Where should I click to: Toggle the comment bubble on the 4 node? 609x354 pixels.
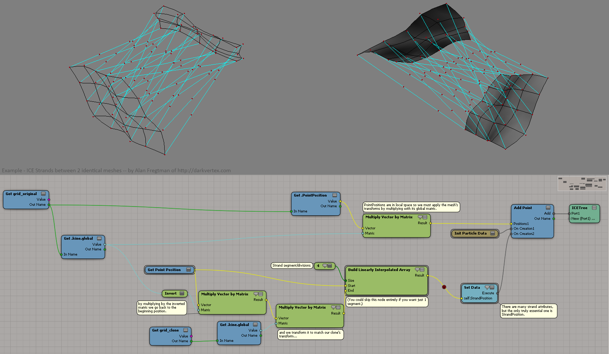325,265
